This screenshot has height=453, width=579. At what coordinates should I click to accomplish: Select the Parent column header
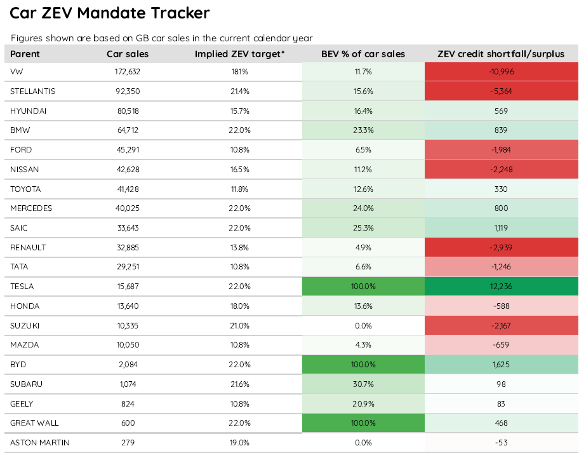tap(25, 54)
